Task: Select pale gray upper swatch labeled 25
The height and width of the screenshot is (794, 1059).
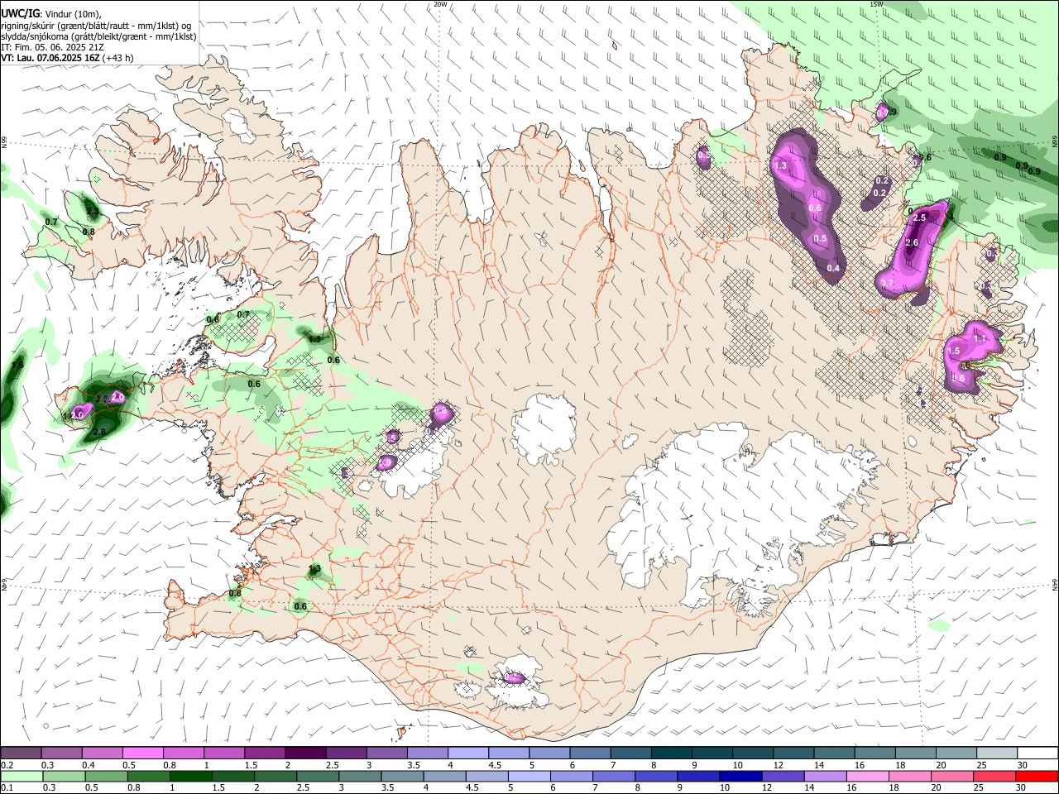Action: tap(997, 753)
